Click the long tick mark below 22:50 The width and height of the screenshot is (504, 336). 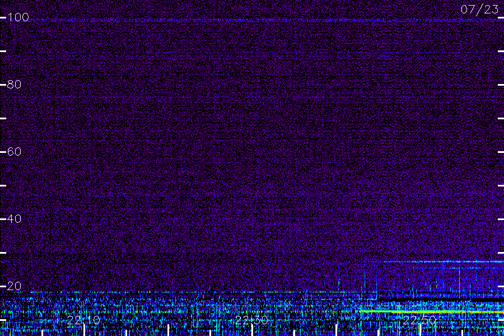point(420,330)
